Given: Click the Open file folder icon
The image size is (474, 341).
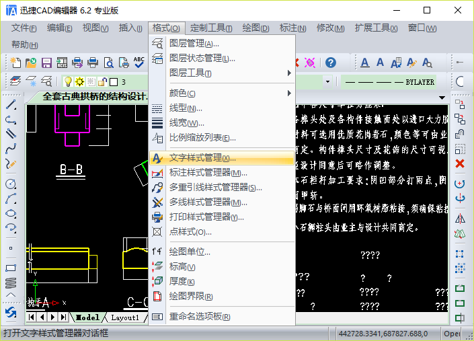Looking at the screenshot, I should tap(31, 63).
